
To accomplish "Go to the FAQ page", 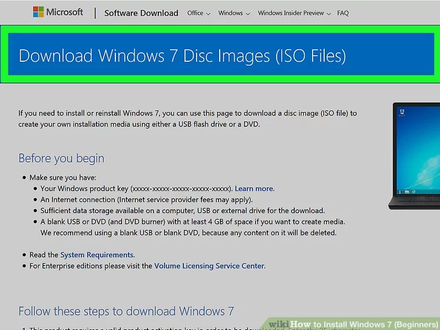I will pos(343,13).
